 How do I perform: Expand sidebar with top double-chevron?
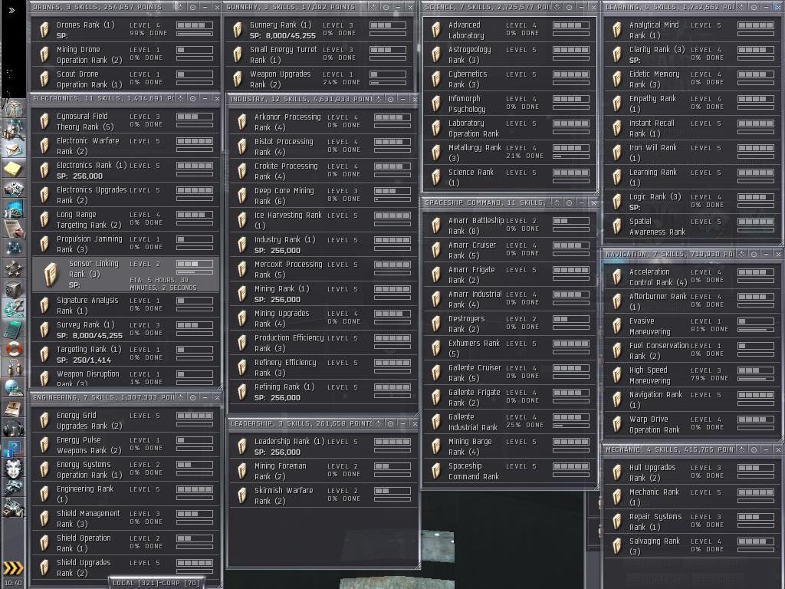[x=11, y=10]
